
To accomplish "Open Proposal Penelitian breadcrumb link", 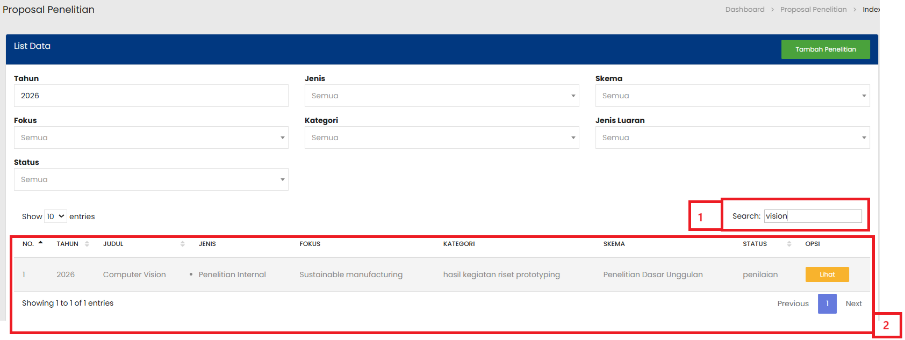I will (813, 10).
